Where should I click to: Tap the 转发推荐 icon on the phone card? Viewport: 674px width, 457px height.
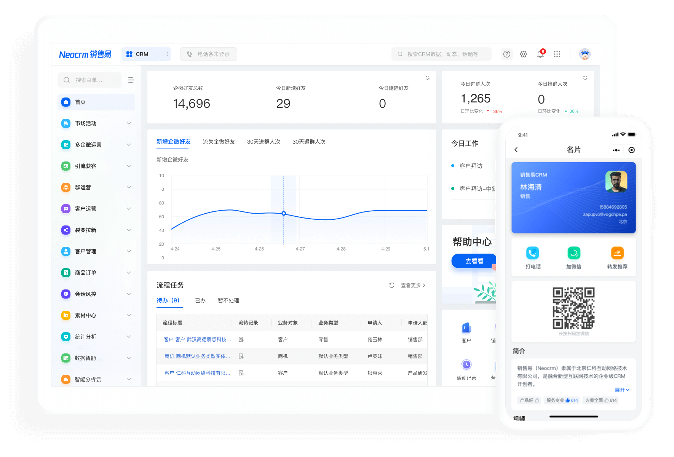click(x=617, y=253)
